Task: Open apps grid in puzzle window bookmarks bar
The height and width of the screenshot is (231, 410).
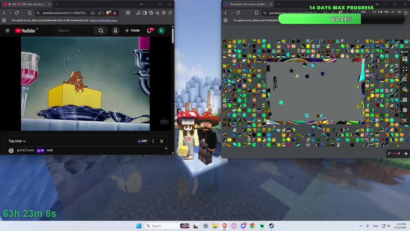Action: pos(225,20)
